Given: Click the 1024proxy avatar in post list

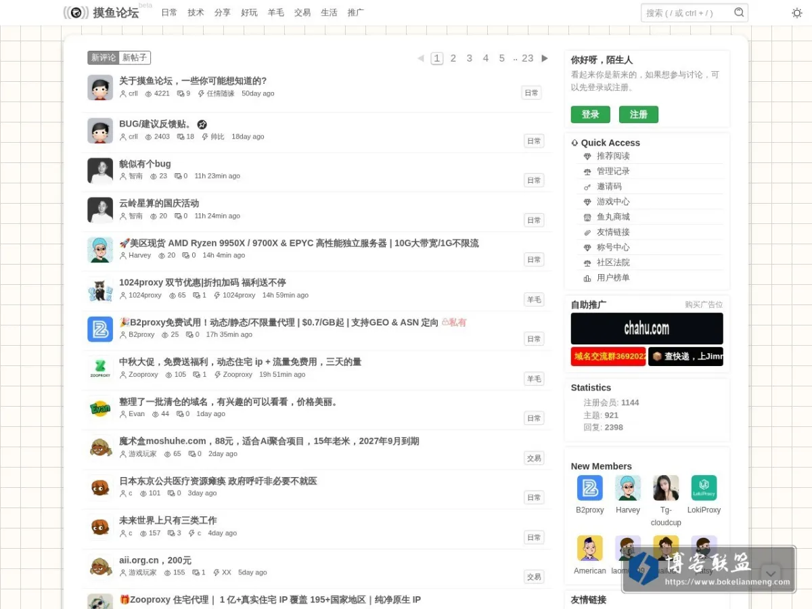Looking at the screenshot, I should [100, 290].
